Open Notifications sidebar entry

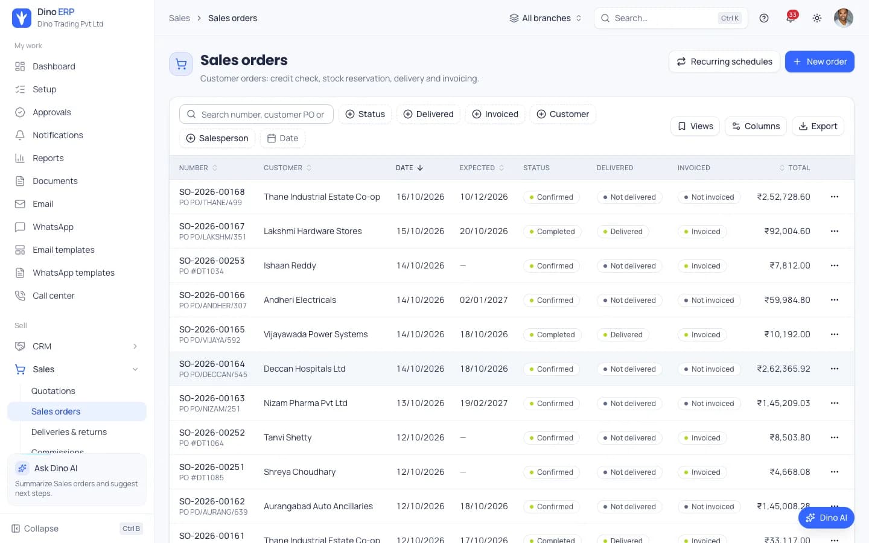click(77, 135)
